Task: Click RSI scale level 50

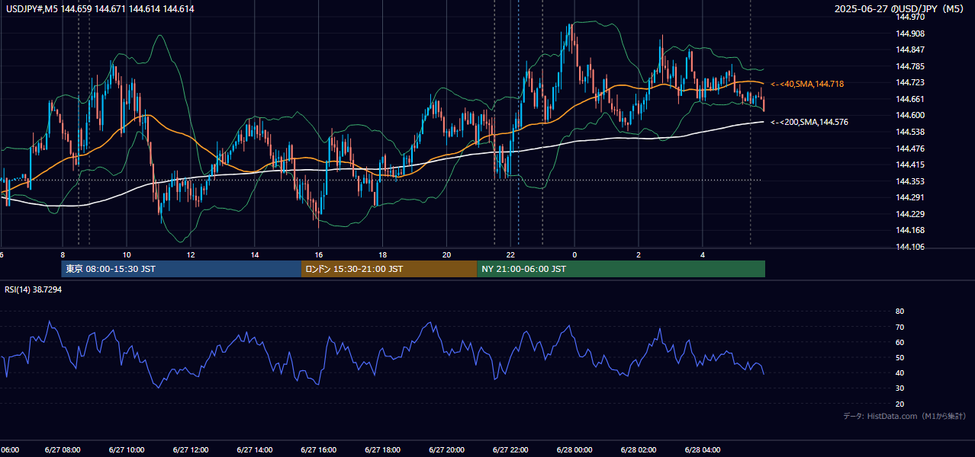Action: [x=899, y=357]
